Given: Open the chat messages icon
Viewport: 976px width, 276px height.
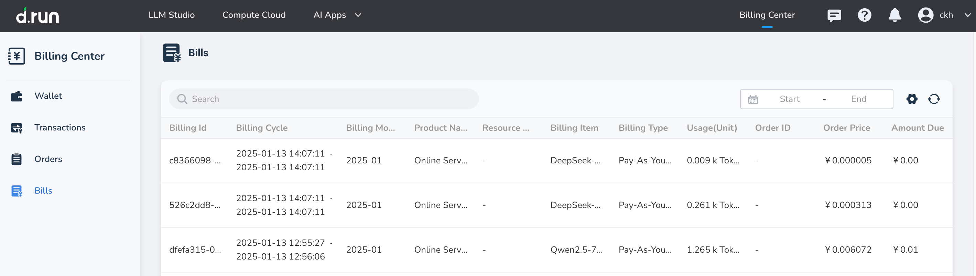Looking at the screenshot, I should (x=834, y=15).
